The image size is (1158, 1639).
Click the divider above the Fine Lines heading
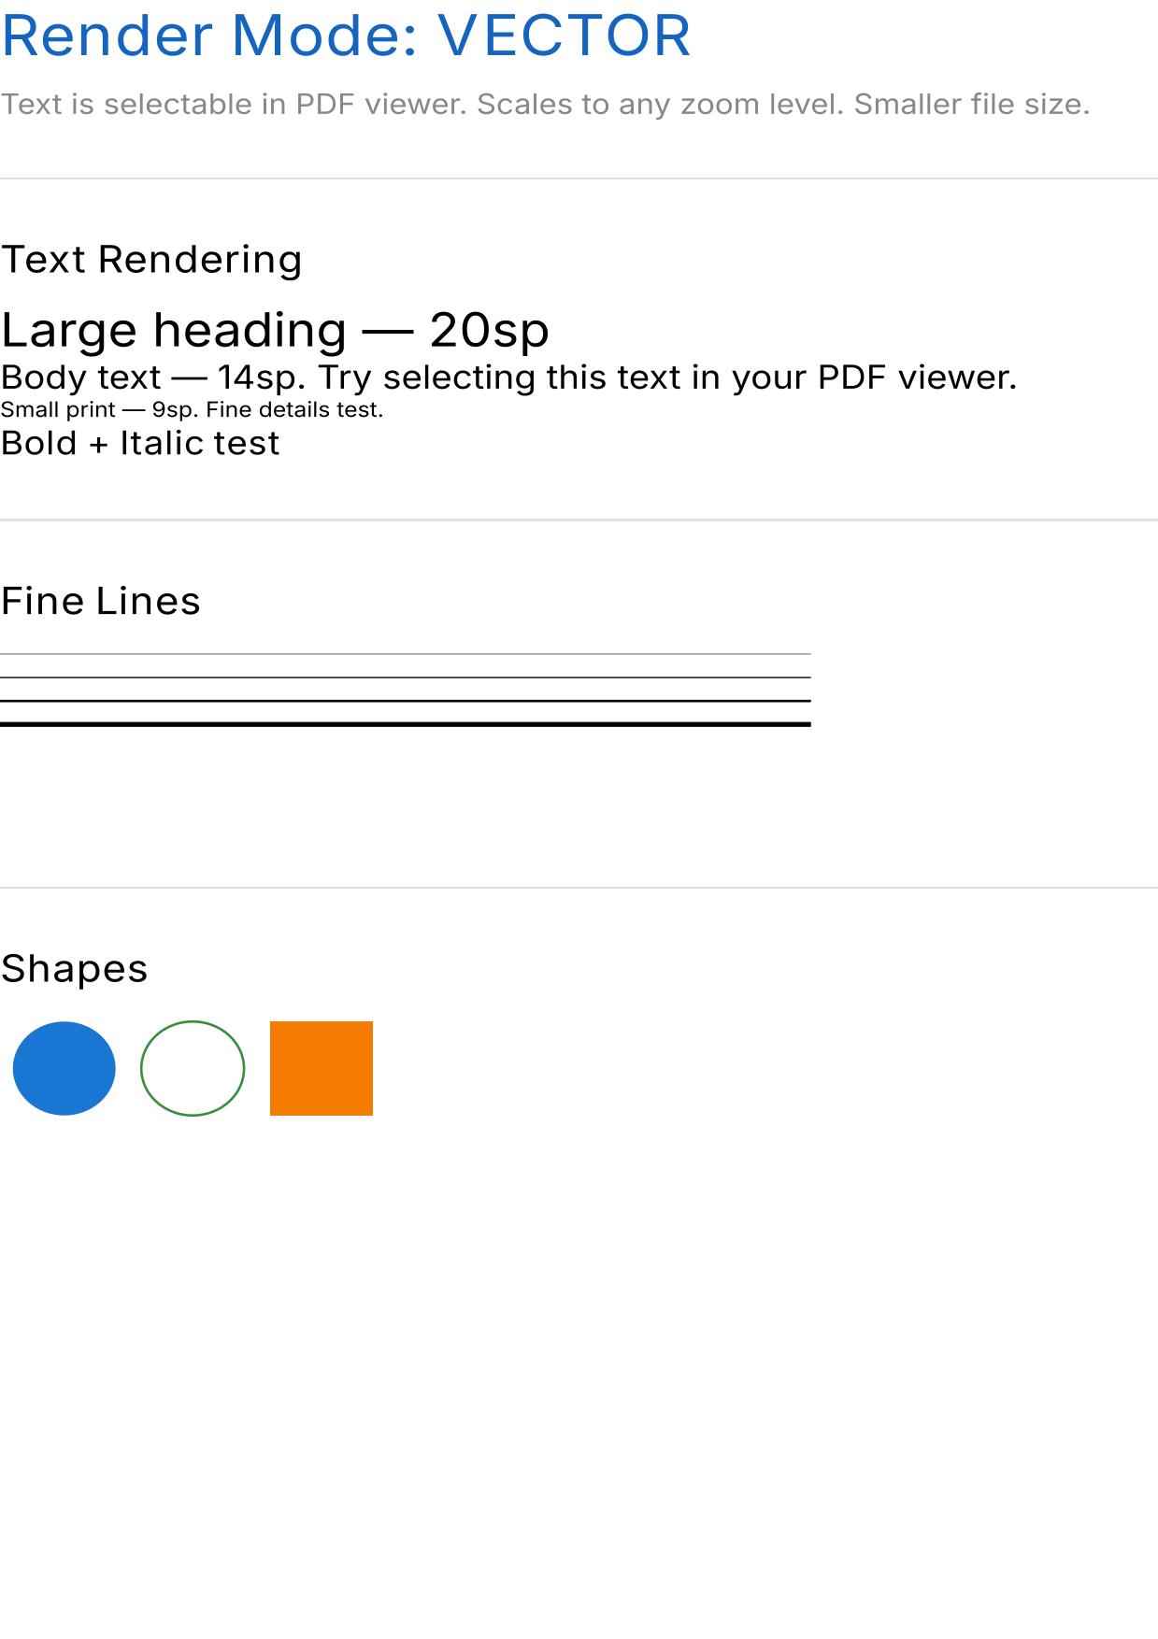579,520
